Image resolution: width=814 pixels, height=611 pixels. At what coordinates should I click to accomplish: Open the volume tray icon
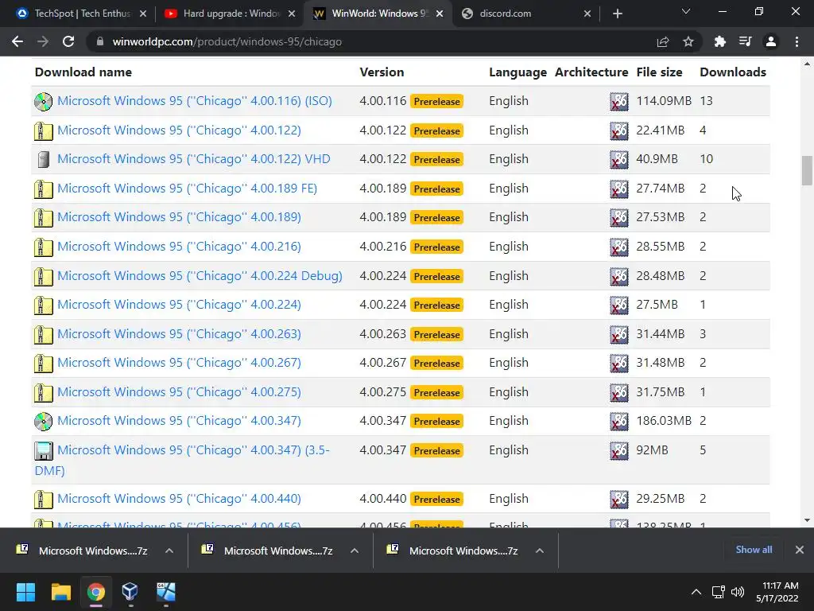737,592
